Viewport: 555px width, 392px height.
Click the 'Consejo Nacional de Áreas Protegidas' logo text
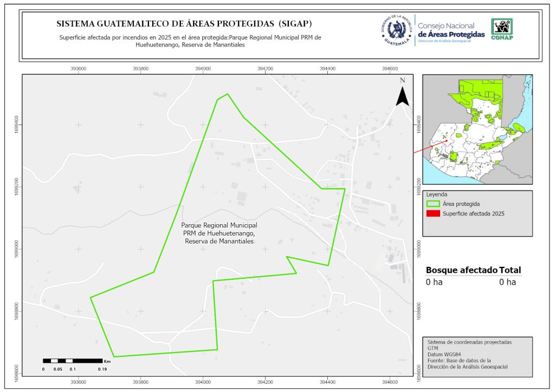[x=451, y=30]
